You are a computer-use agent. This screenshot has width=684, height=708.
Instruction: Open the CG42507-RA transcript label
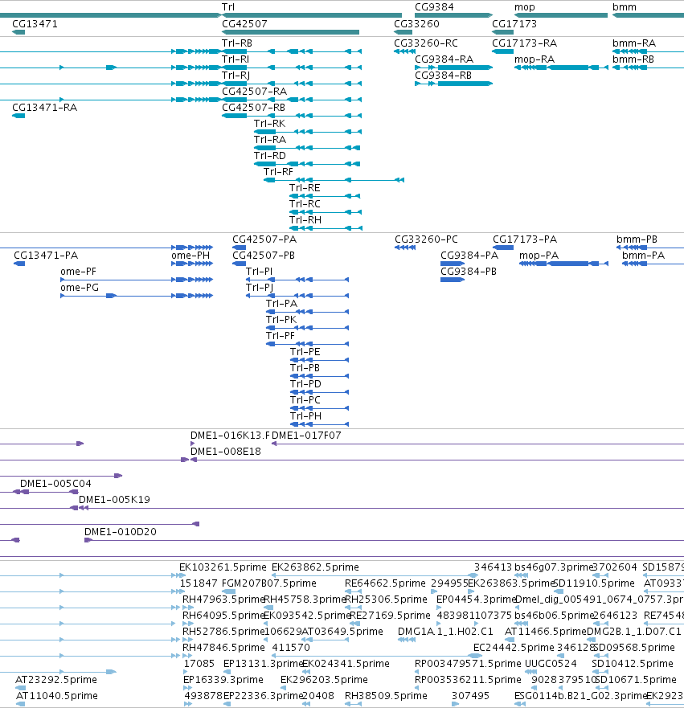point(254,92)
